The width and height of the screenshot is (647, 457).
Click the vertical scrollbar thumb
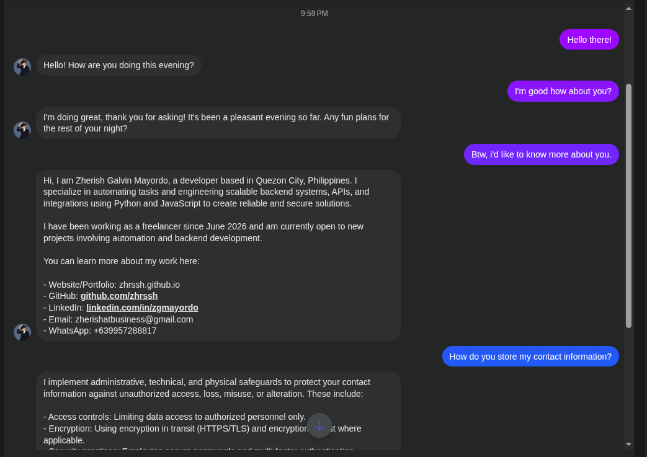(x=628, y=206)
